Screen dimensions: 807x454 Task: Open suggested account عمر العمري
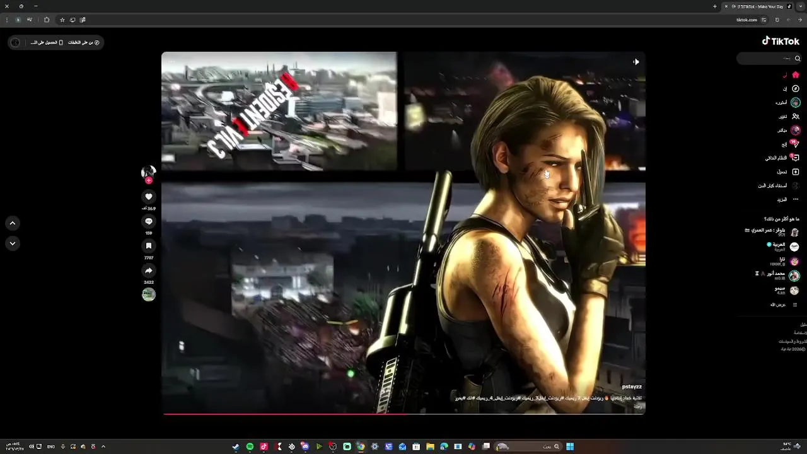tap(772, 232)
